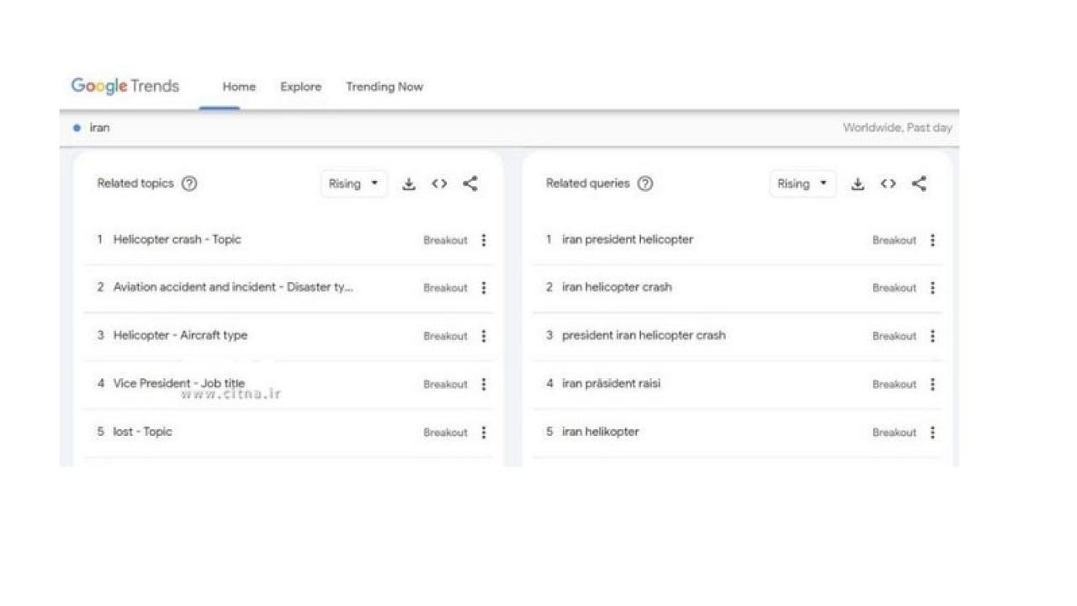Open more options for president iran helicopter crash

click(932, 336)
